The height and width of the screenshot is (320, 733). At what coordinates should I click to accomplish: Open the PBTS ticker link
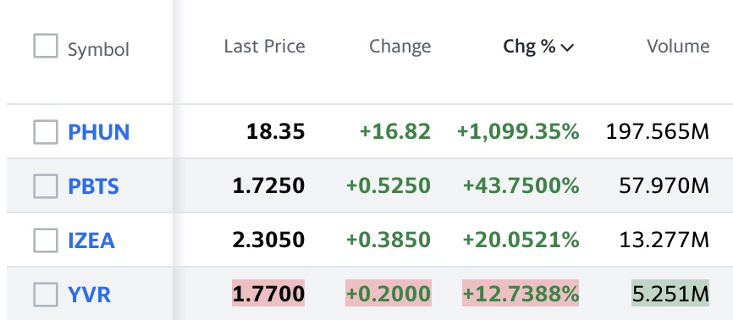[93, 186]
